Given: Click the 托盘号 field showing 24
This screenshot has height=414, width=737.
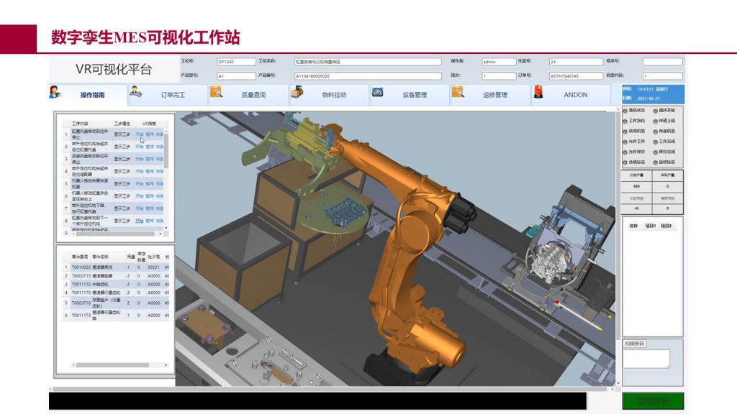Looking at the screenshot, I should coord(576,62).
